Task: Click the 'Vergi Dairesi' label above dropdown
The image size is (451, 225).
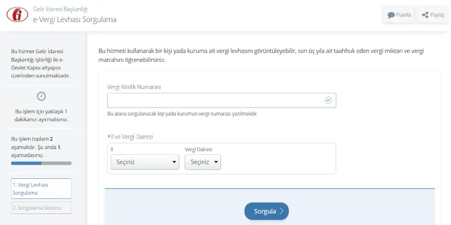Action: pos(198,149)
